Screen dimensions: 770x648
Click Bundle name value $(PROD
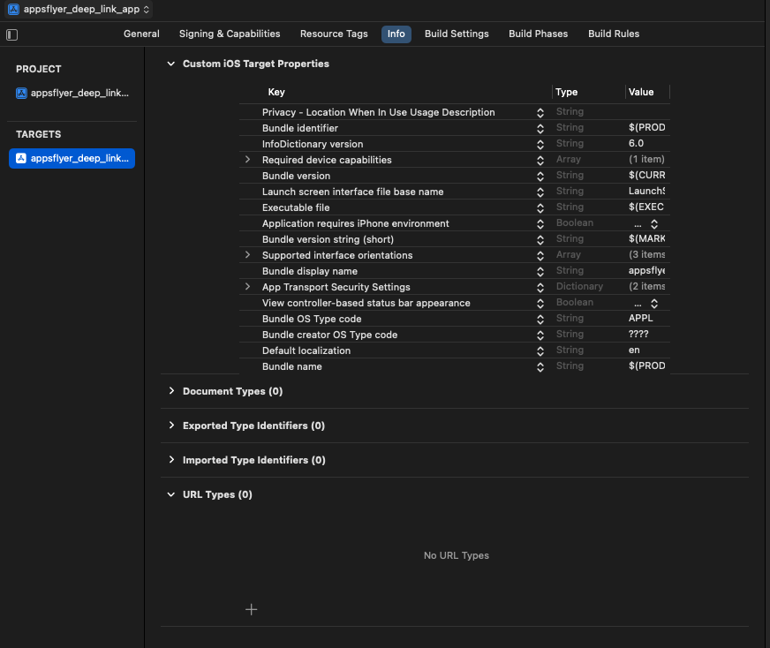646,365
